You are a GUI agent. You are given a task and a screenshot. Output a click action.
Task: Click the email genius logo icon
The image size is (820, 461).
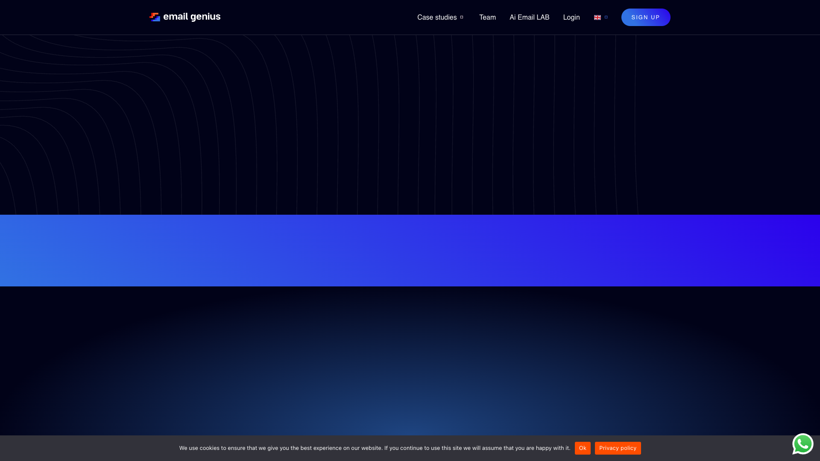coord(155,17)
